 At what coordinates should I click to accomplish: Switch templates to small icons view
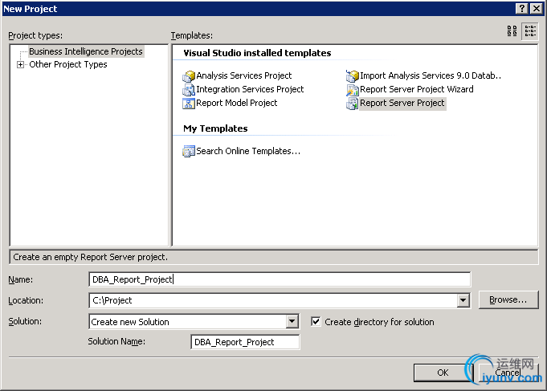coord(530,31)
